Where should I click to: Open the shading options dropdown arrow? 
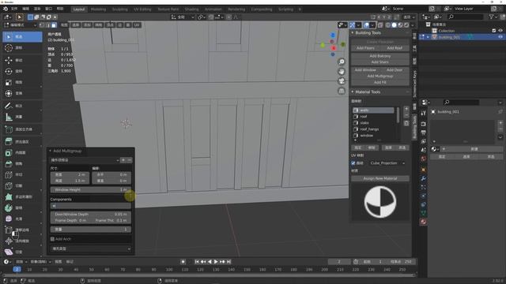413,24
